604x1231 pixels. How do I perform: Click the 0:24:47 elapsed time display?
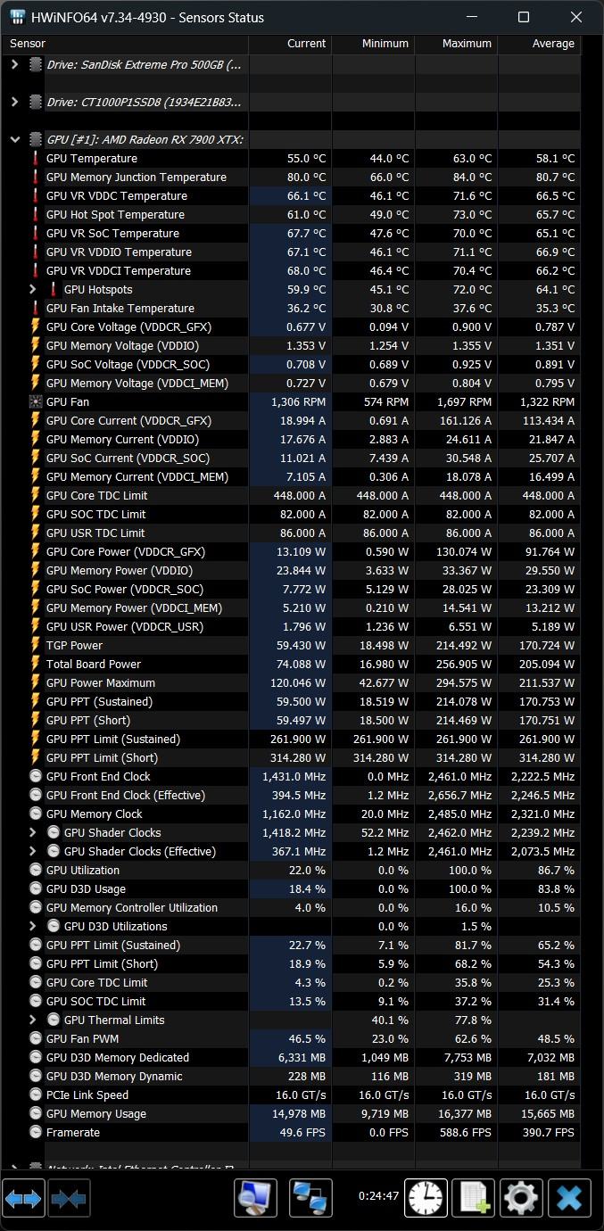(379, 1195)
